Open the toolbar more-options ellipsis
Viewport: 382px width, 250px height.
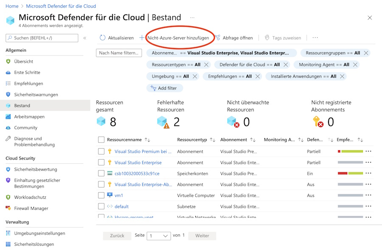coord(315,38)
